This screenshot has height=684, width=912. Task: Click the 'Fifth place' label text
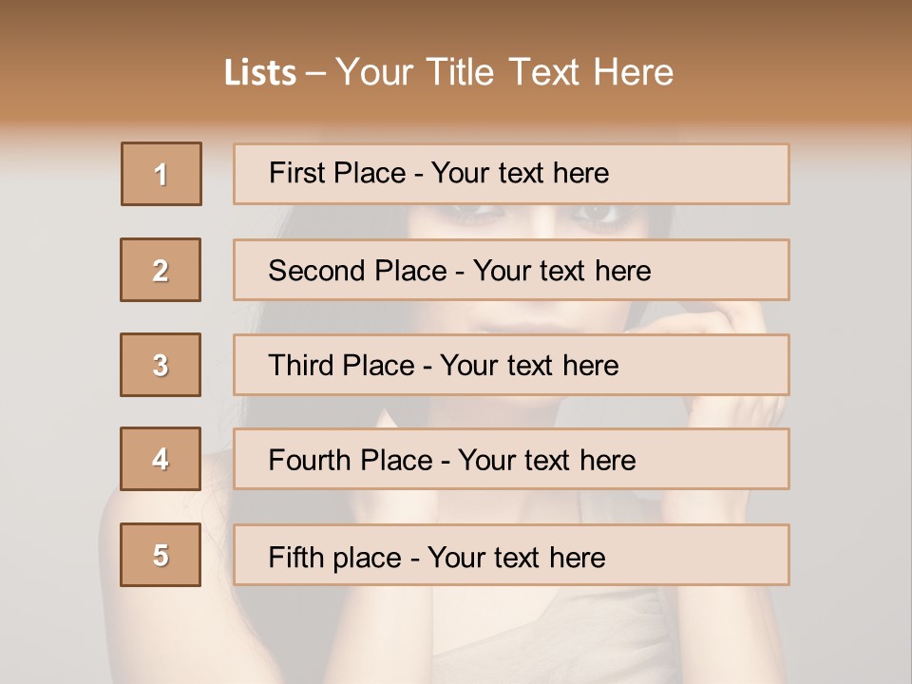(336, 557)
